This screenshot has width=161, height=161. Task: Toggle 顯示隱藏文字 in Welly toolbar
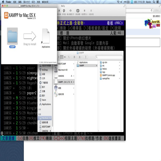tap(70, 12)
